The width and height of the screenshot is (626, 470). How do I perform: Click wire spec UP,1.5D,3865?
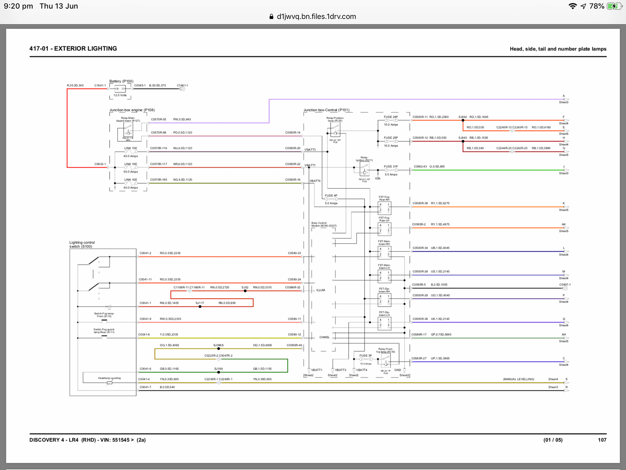click(440, 358)
